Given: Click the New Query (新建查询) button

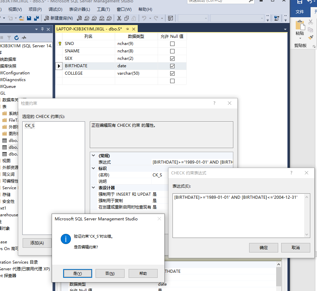Looking at the screenshot, I should 59,18.
